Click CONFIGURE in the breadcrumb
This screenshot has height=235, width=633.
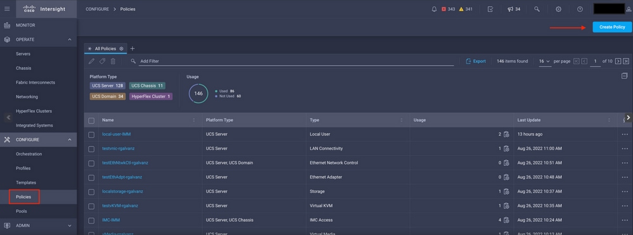click(98, 10)
